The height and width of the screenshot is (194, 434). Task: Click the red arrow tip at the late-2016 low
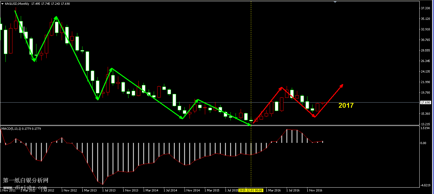click(314, 117)
